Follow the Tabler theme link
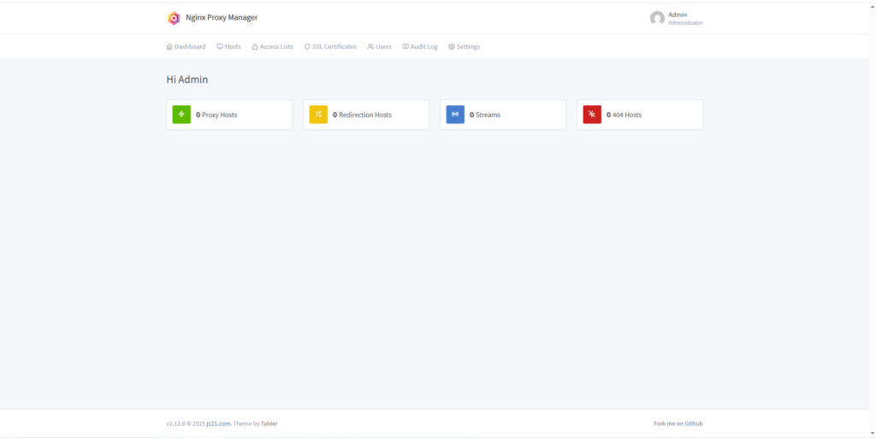 (x=269, y=424)
